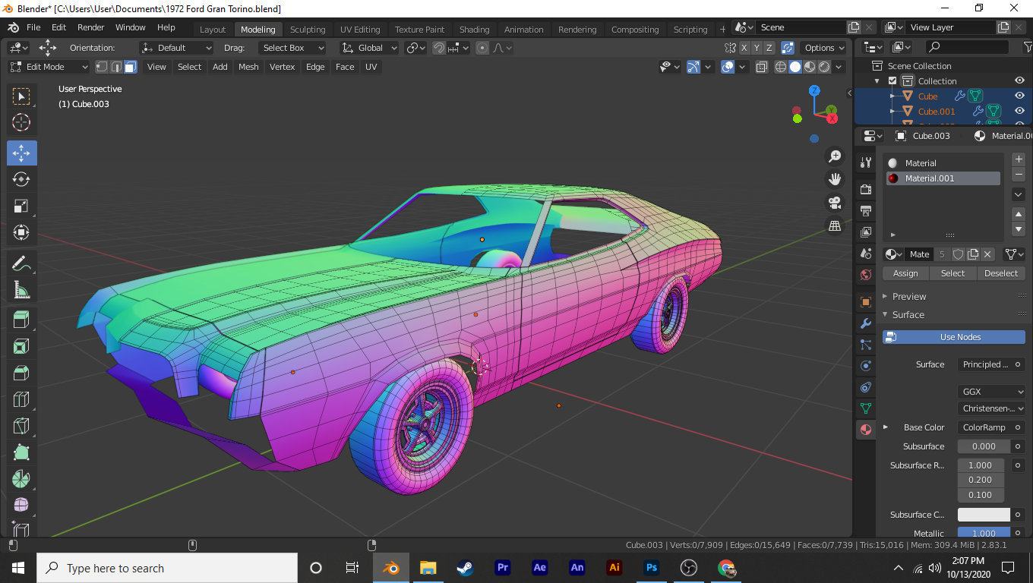Select the Bevel tool
The height and width of the screenshot is (583, 1033).
click(21, 373)
